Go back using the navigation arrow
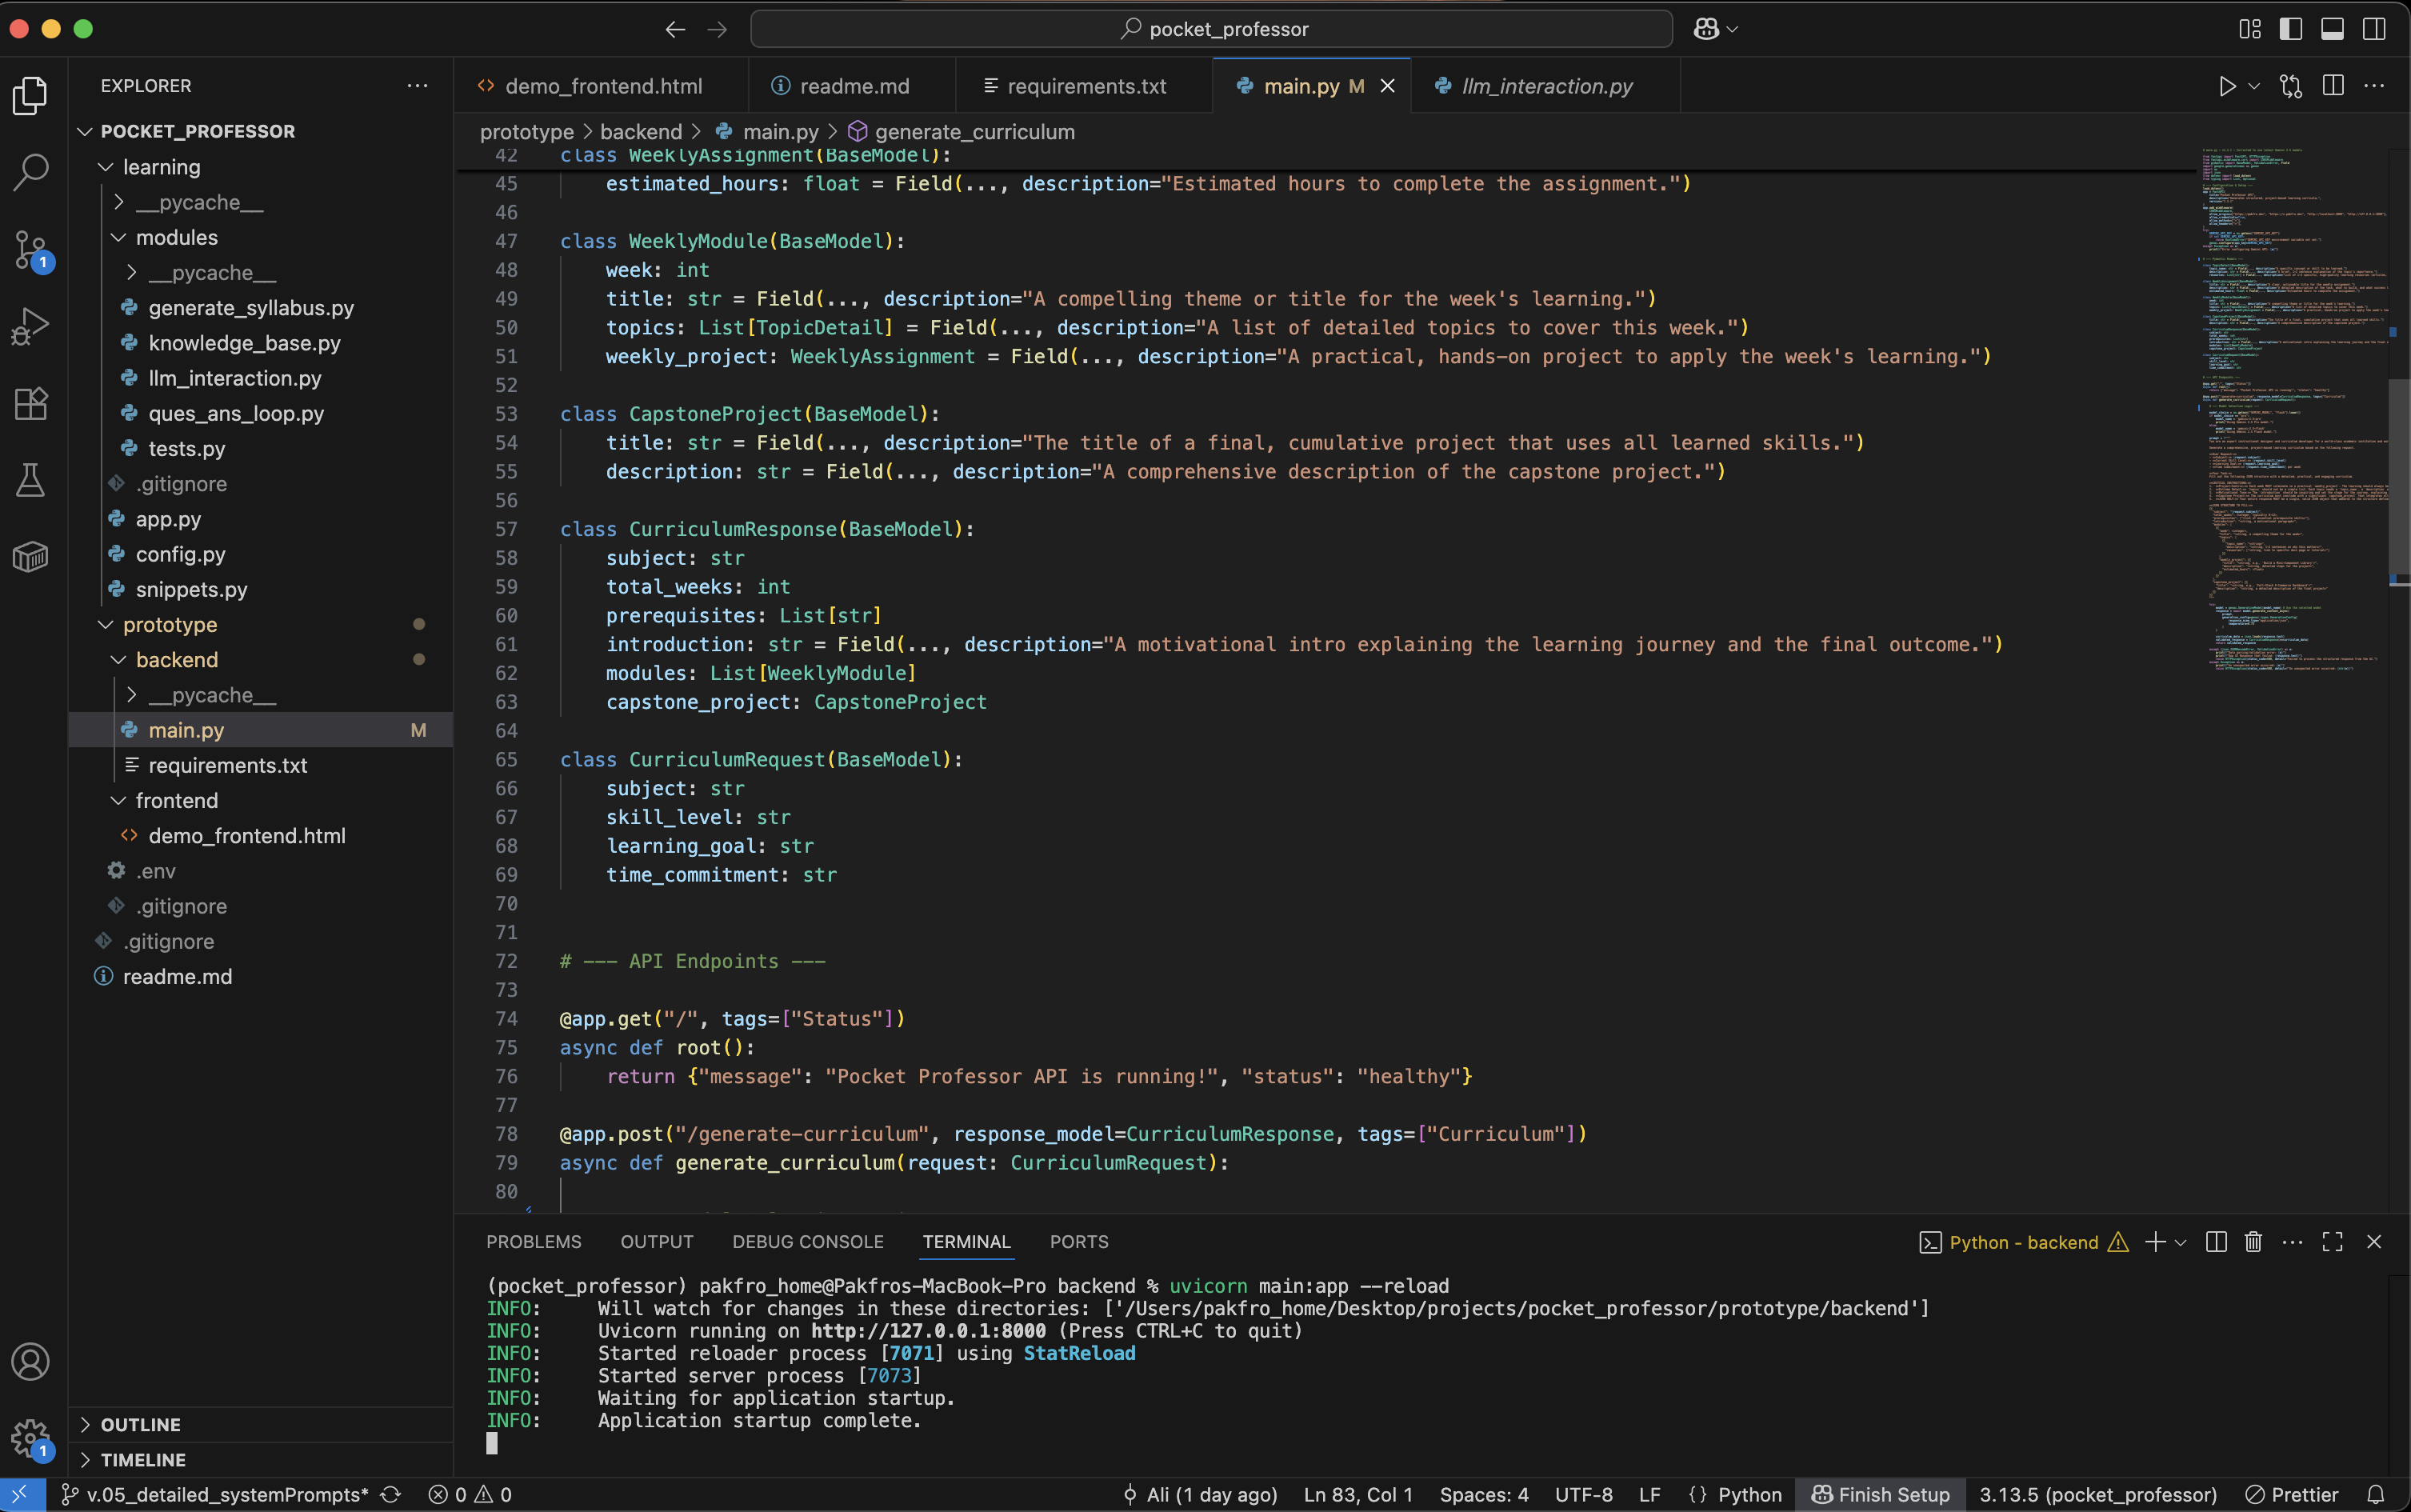The height and width of the screenshot is (1512, 2411). pyautogui.click(x=675, y=29)
